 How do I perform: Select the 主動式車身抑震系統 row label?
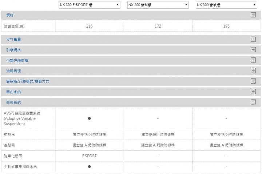pyautogui.click(x=20, y=167)
